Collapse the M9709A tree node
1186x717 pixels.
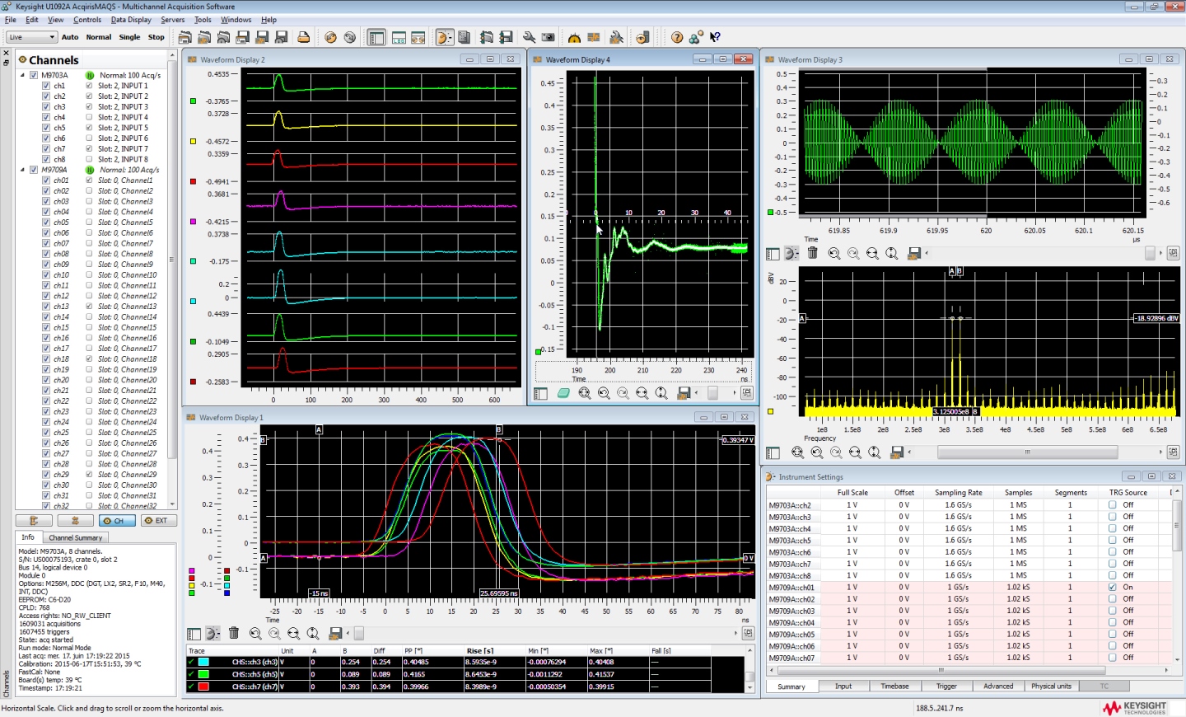click(x=23, y=170)
